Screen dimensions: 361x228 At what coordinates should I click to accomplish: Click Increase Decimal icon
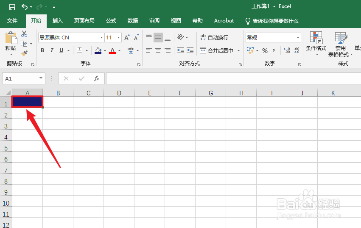tap(287, 50)
